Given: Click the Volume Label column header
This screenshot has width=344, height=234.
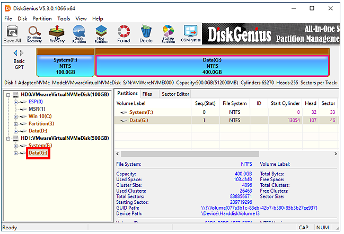Looking at the screenshot, I should (x=153, y=103).
